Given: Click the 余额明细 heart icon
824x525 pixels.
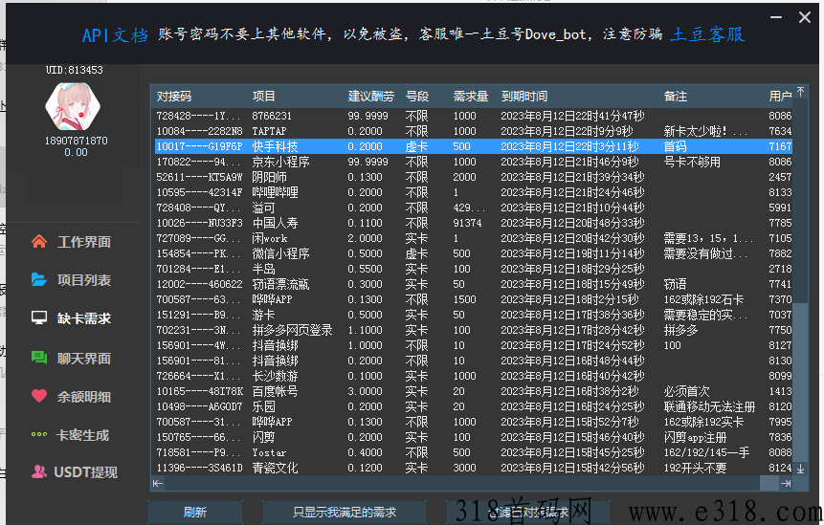Looking at the screenshot, I should pyautogui.click(x=39, y=396).
